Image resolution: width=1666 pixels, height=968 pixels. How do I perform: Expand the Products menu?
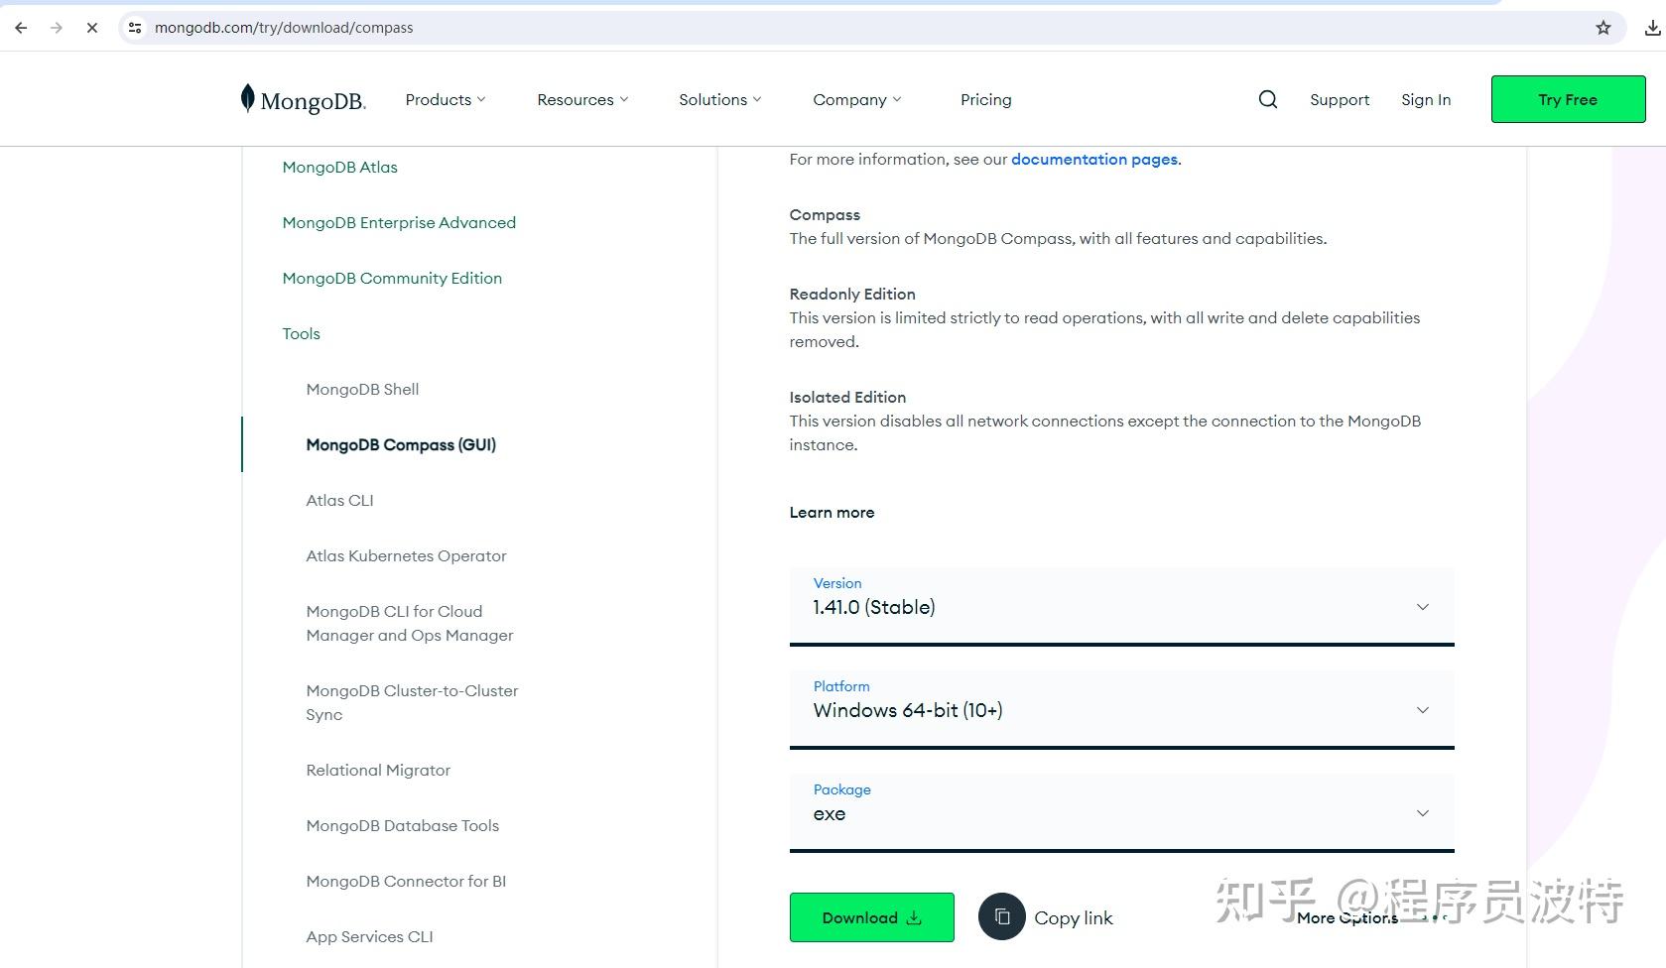pyautogui.click(x=446, y=99)
